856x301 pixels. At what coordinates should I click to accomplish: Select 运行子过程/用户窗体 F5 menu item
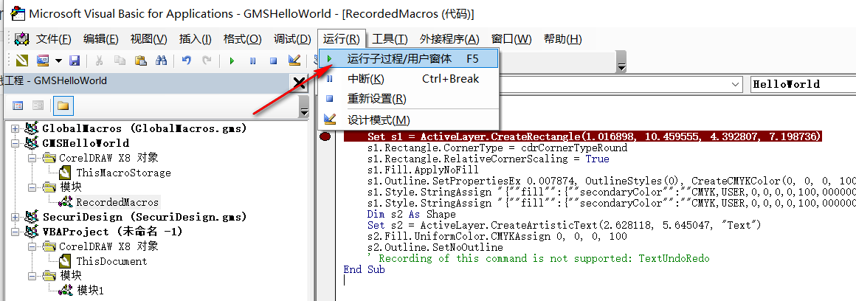point(409,58)
